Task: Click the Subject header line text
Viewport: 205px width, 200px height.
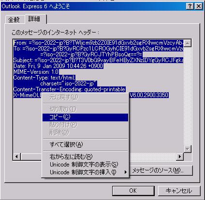Action: pyautogui.click(x=98, y=60)
